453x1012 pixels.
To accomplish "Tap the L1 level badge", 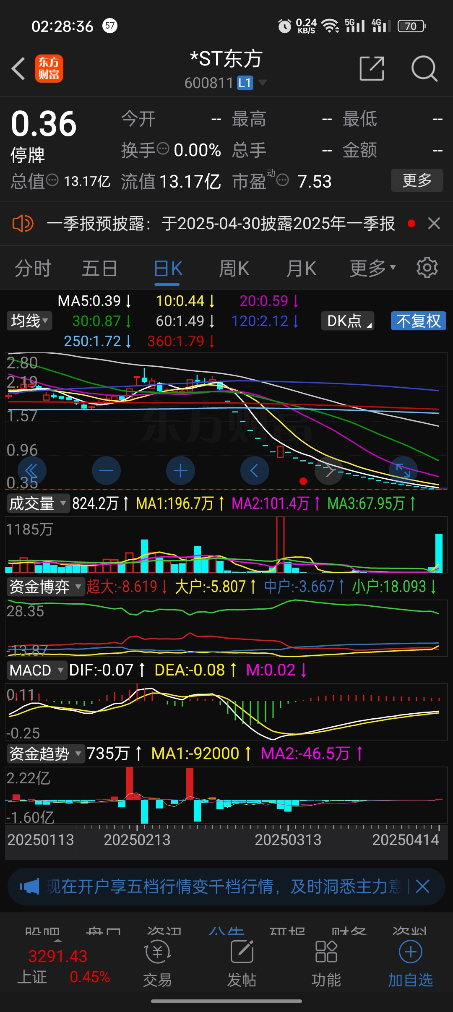I will pos(245,83).
